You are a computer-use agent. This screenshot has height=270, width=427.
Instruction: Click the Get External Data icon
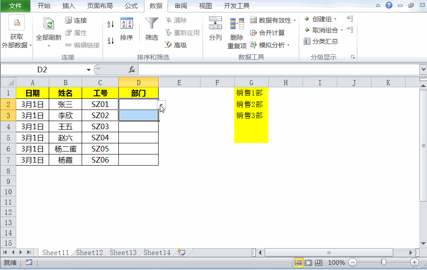tap(17, 22)
